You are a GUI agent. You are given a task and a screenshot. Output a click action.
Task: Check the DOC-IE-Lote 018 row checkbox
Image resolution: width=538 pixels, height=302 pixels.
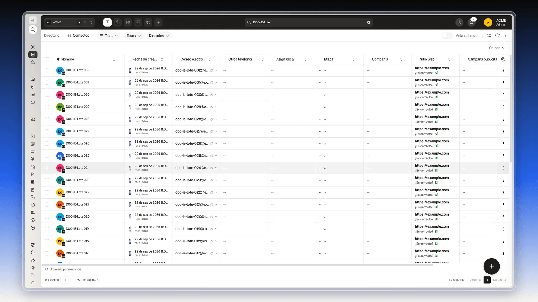47,241
